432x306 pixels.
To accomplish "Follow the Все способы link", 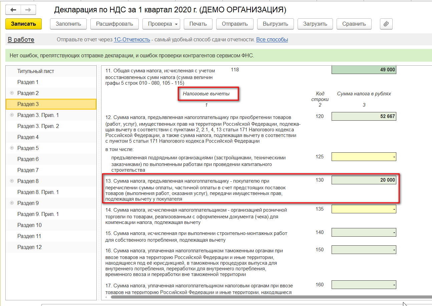I will 272,40.
